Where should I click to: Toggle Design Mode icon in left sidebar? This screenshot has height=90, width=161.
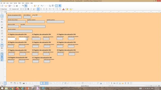pyautogui.click(x=2, y=16)
